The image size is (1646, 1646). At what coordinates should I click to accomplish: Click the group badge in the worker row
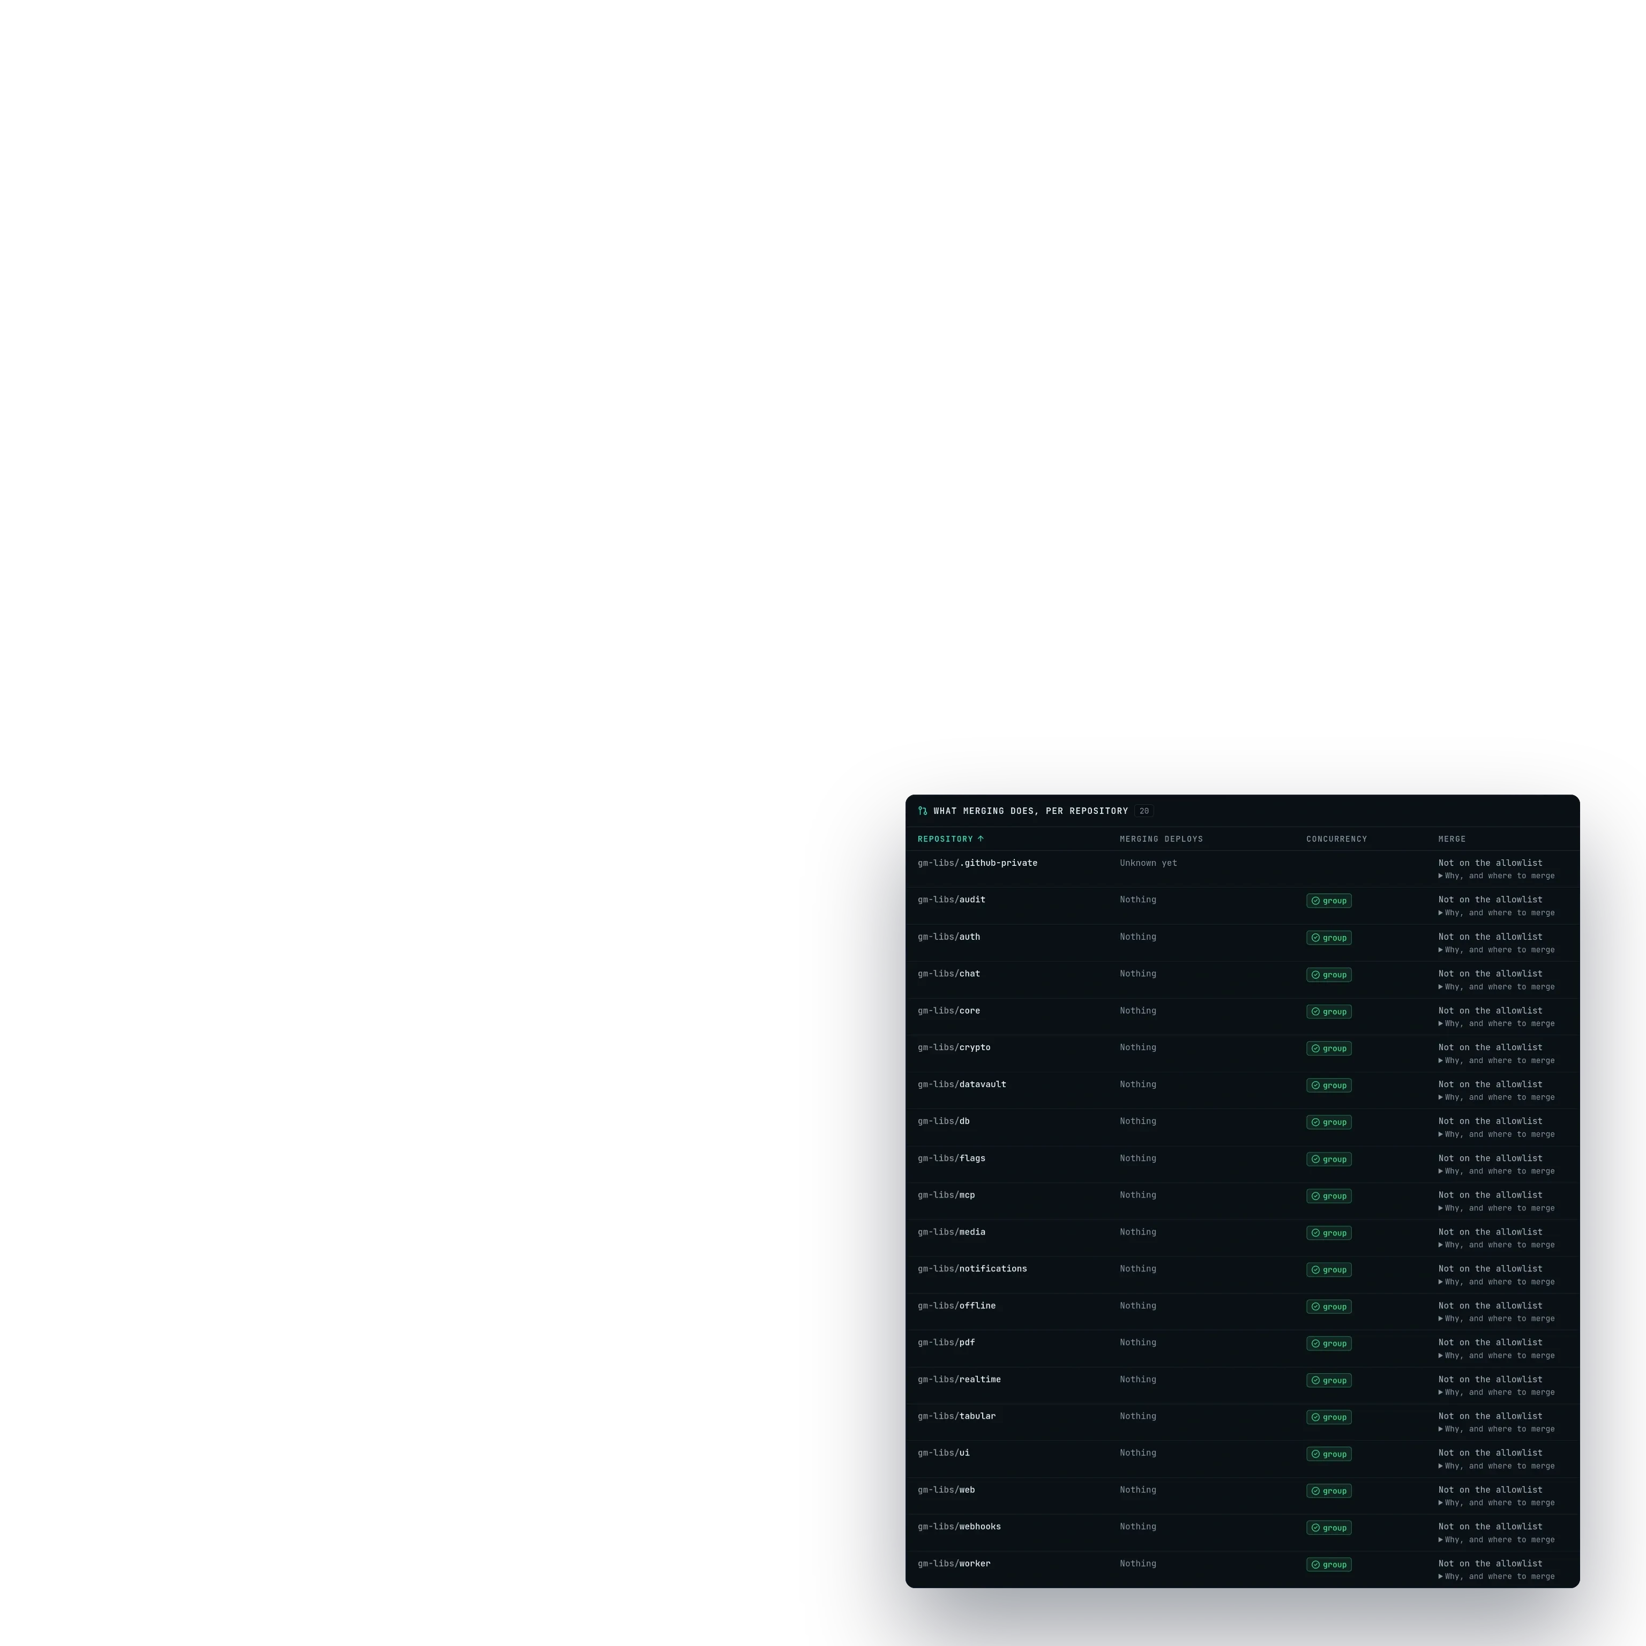coord(1328,1565)
